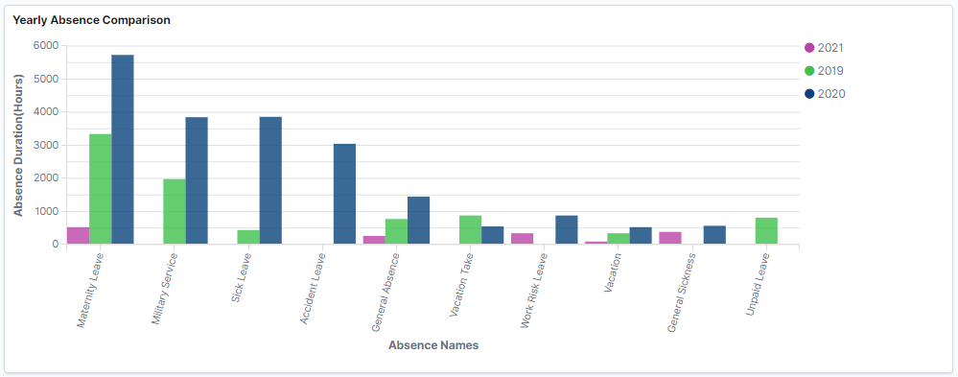Click the Absence Duration(Hours) axis title
The width and height of the screenshot is (958, 377).
pyautogui.click(x=18, y=146)
